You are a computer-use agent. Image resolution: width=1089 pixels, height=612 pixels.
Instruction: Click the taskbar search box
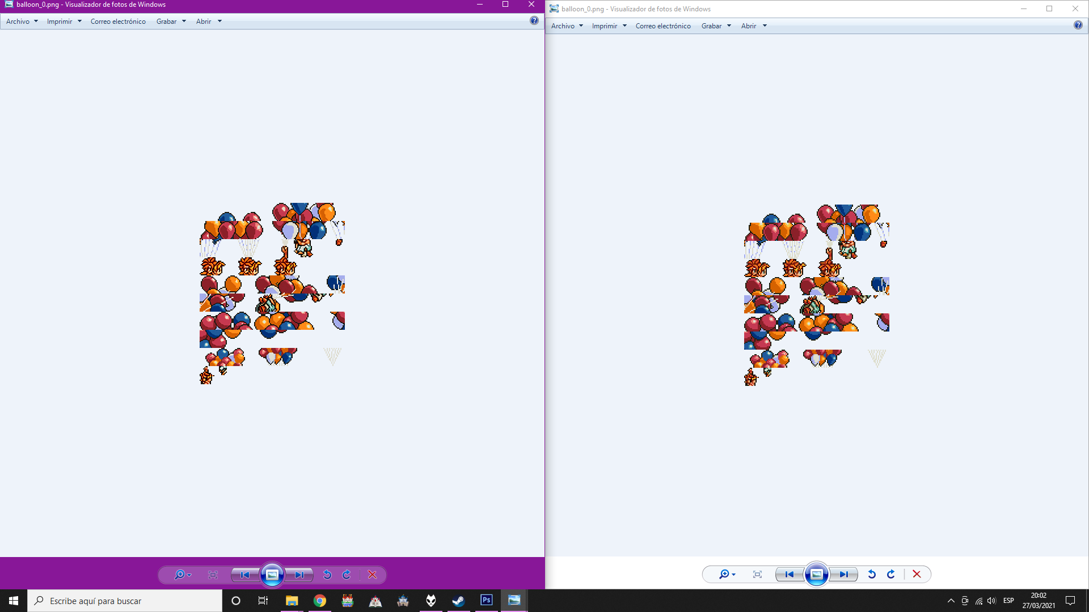click(x=125, y=601)
